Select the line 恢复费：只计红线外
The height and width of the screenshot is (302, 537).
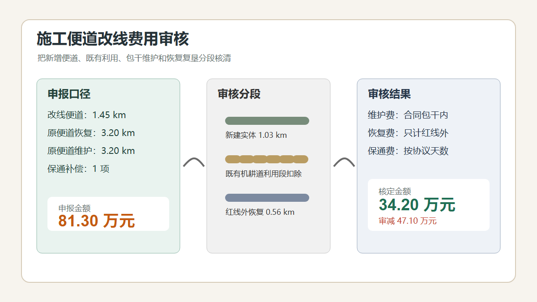coord(408,133)
